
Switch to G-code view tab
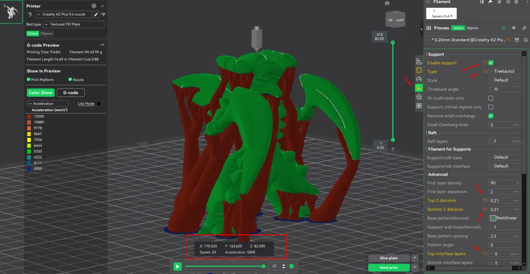pos(70,93)
